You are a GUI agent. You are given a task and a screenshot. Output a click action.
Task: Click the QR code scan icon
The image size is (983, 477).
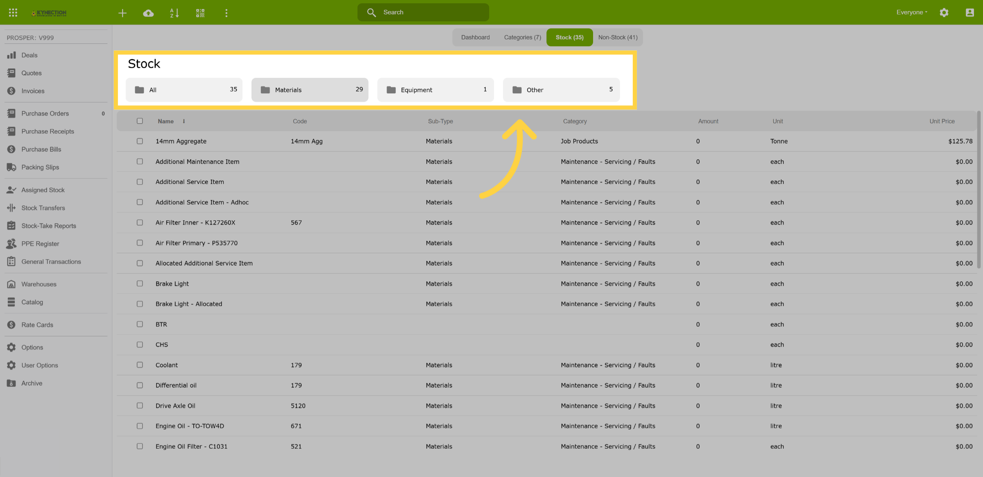[x=200, y=13]
